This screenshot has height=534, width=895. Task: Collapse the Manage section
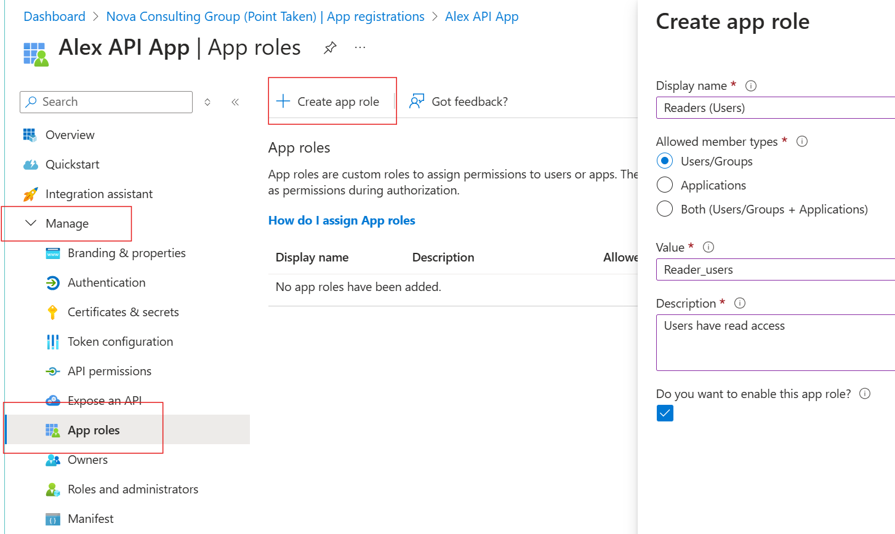[31, 223]
